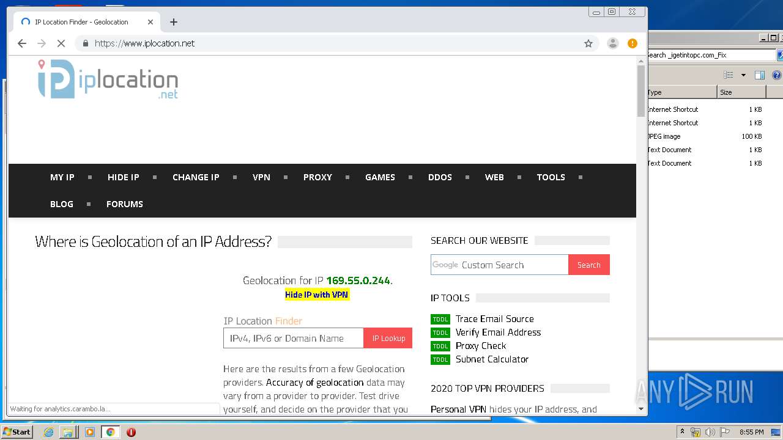This screenshot has height=440, width=783.
Task: Open BLOG navigation item
Action: 62,204
